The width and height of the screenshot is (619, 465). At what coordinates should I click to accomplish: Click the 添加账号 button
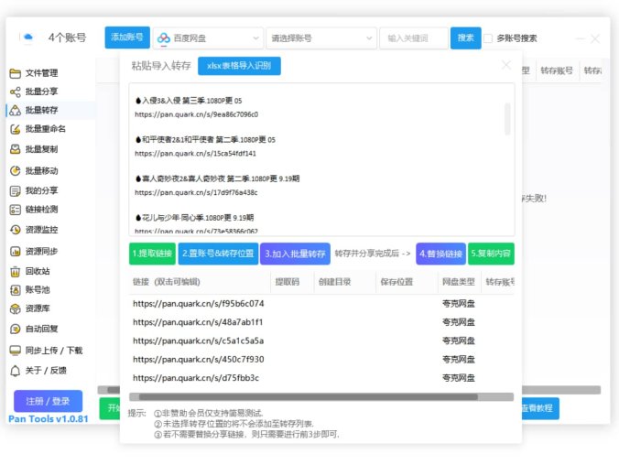[127, 38]
